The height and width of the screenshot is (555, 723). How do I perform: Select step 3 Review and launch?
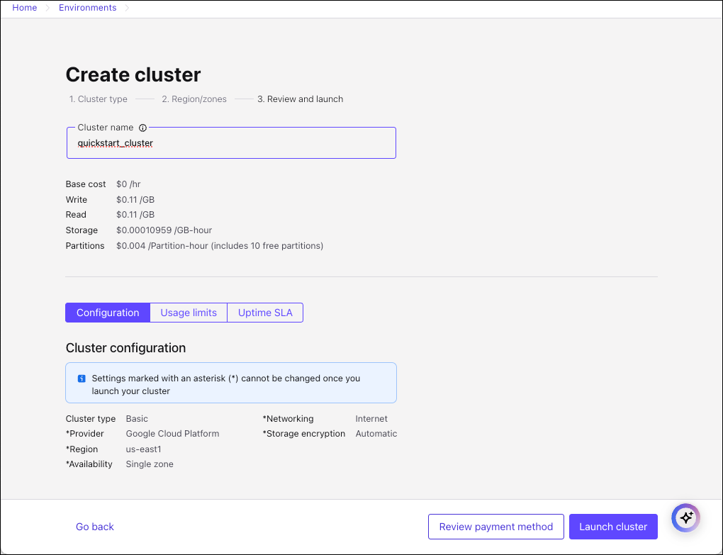pyautogui.click(x=300, y=99)
